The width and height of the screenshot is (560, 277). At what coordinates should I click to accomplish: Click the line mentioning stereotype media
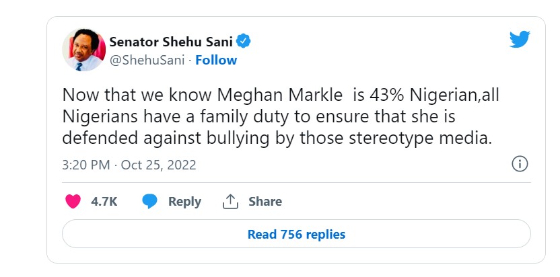[277, 138]
